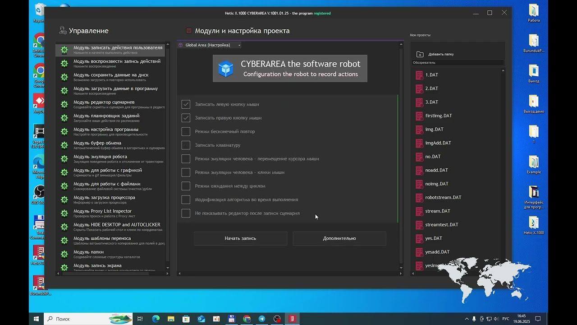Screen dimensions: 577x325
Task: Click gear icon of Модуль для работы с графикой
Action: (x=64, y=172)
